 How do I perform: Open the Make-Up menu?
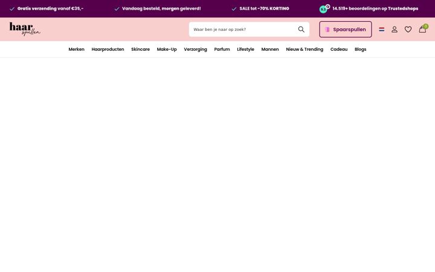167,50
